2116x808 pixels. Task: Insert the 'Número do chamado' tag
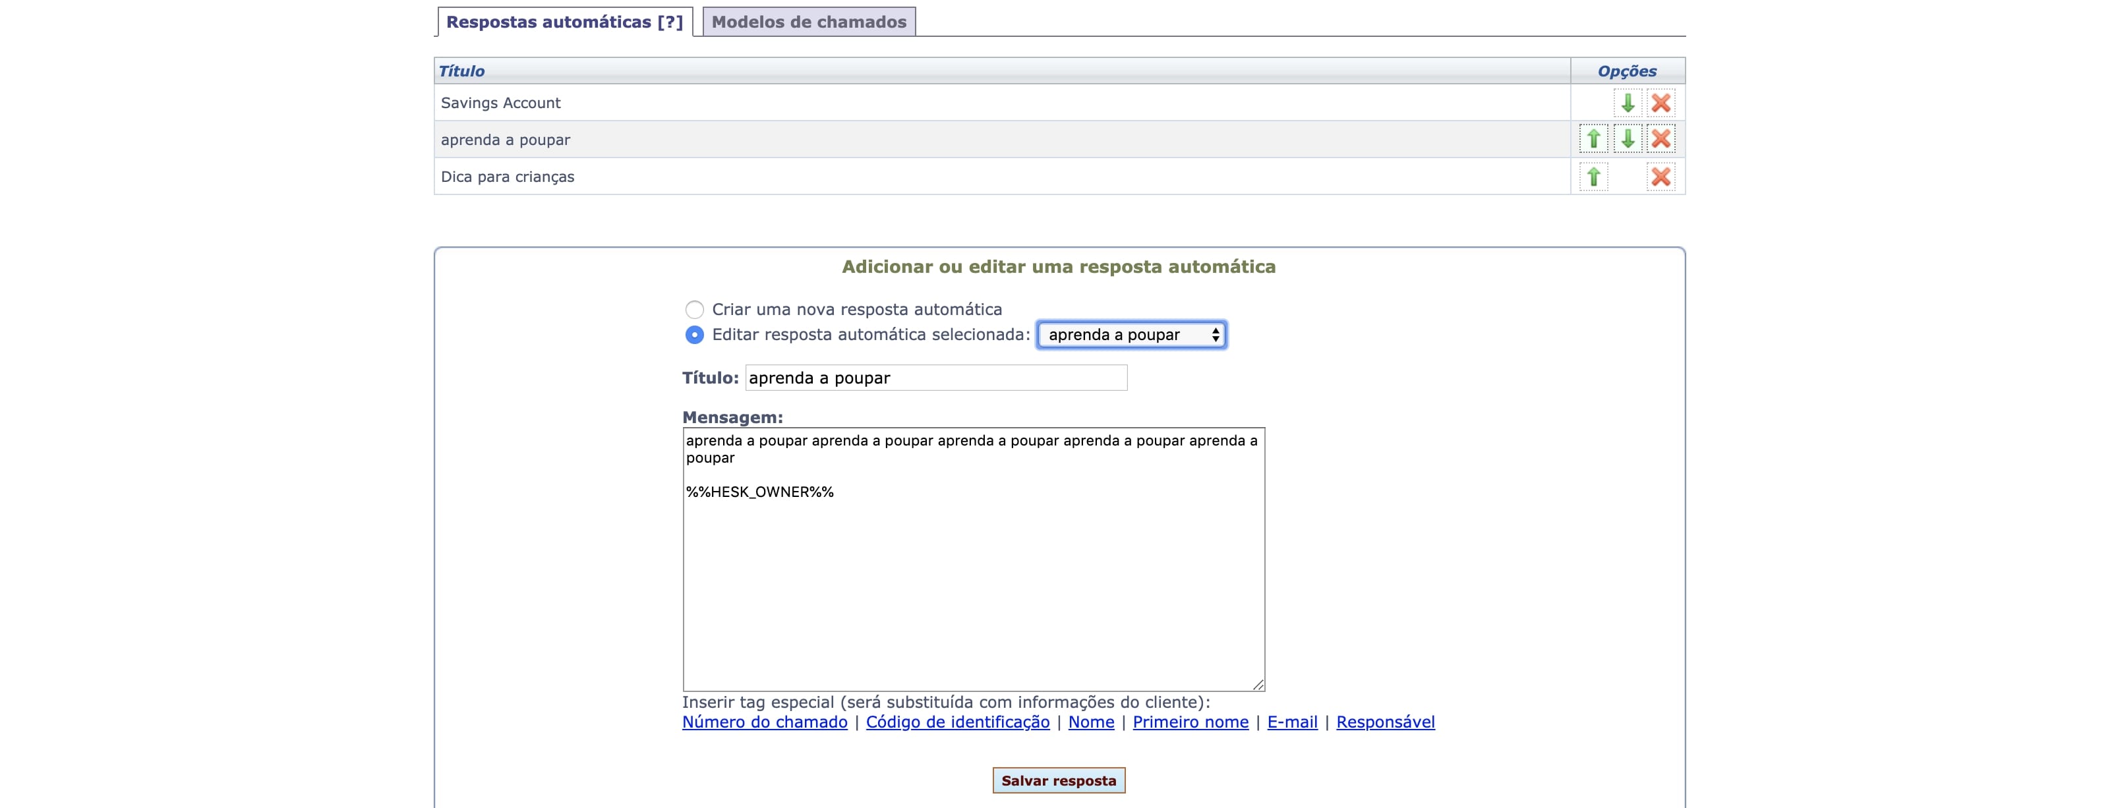pyautogui.click(x=764, y=722)
